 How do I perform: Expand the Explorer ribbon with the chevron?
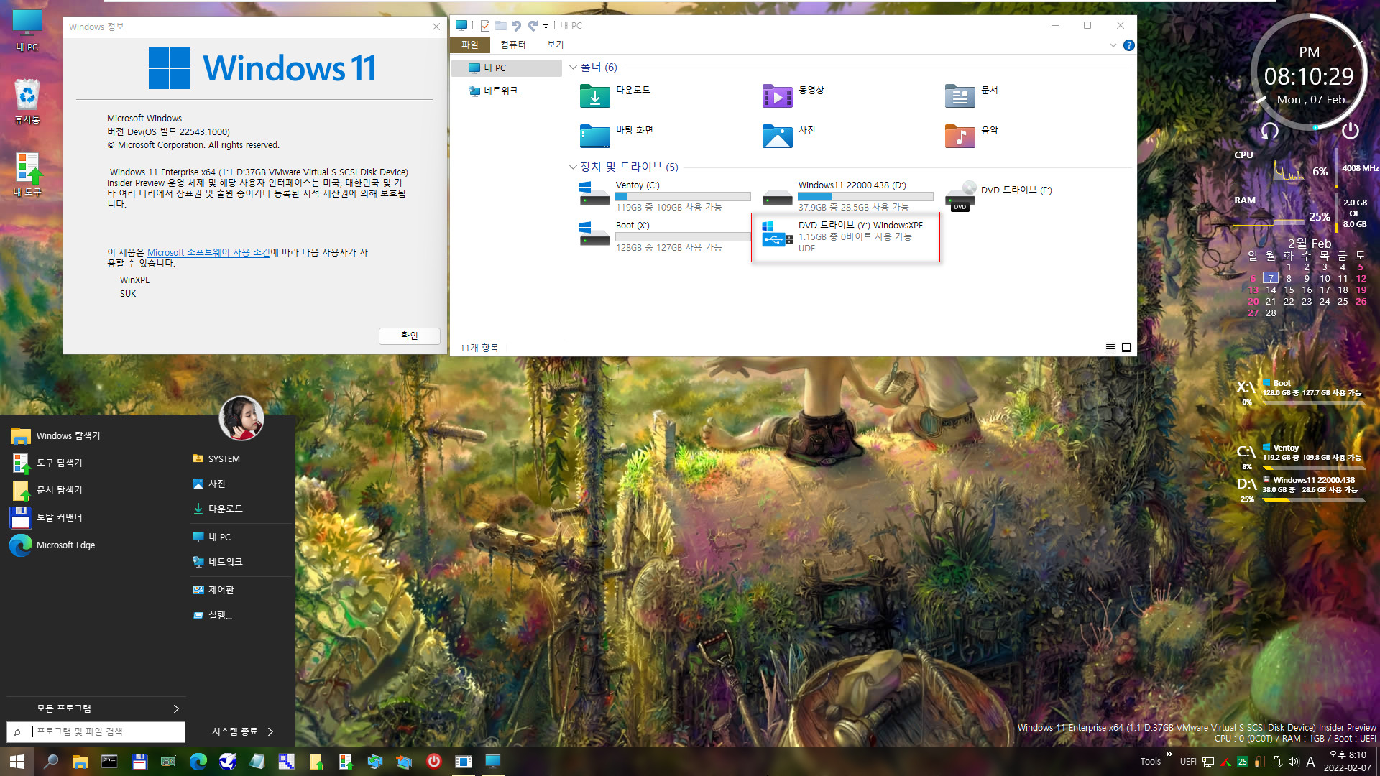[x=1113, y=45]
